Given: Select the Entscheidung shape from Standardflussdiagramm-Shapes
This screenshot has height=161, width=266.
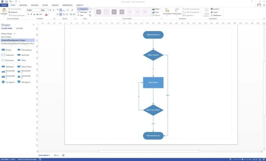Looking at the screenshot, I should point(19,50).
